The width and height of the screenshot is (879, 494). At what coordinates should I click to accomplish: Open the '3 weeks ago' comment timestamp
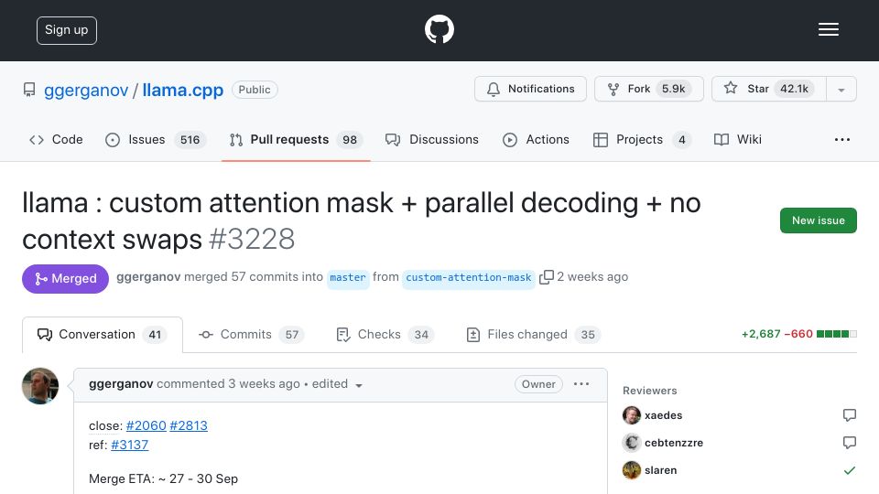click(264, 383)
